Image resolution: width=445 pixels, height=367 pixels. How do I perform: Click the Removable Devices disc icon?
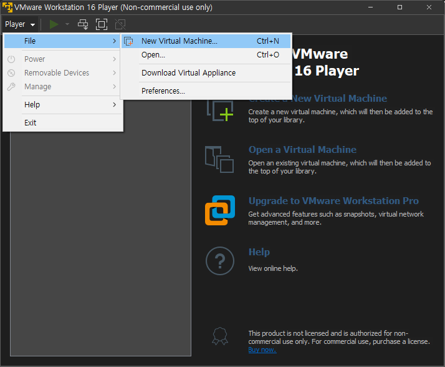(x=11, y=73)
